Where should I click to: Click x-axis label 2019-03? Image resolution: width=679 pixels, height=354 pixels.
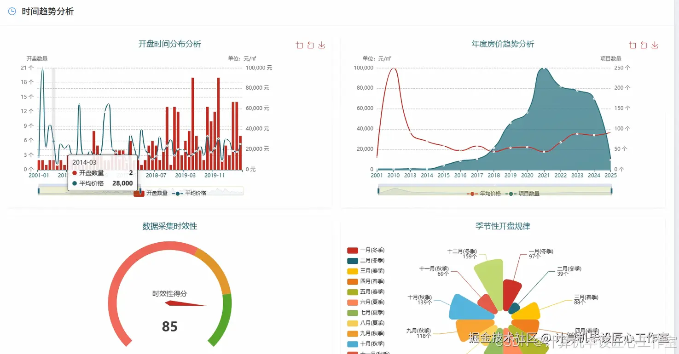[x=185, y=175]
